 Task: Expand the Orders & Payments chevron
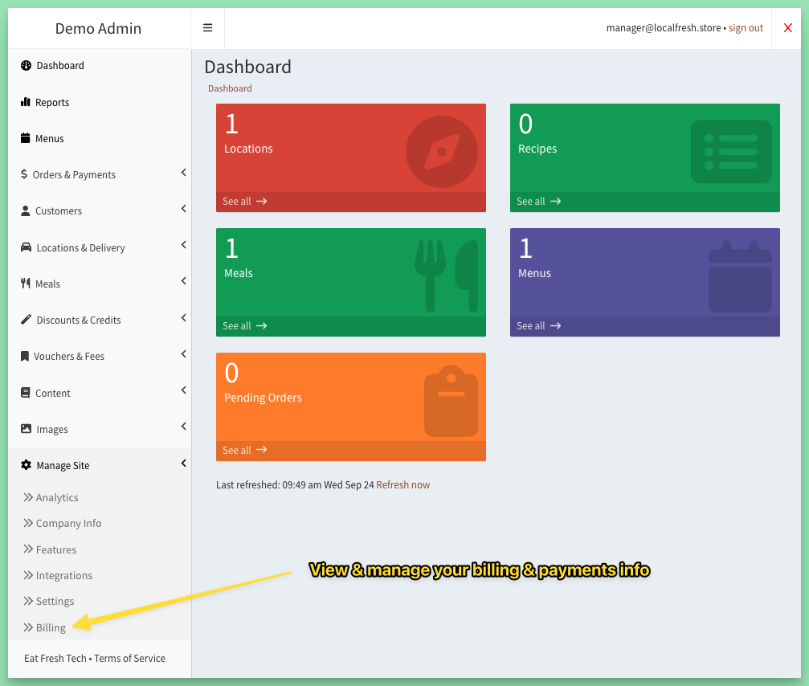point(184,173)
